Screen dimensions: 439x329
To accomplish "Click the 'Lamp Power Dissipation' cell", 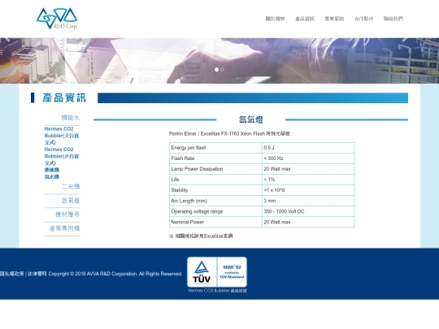I will coord(215,169).
